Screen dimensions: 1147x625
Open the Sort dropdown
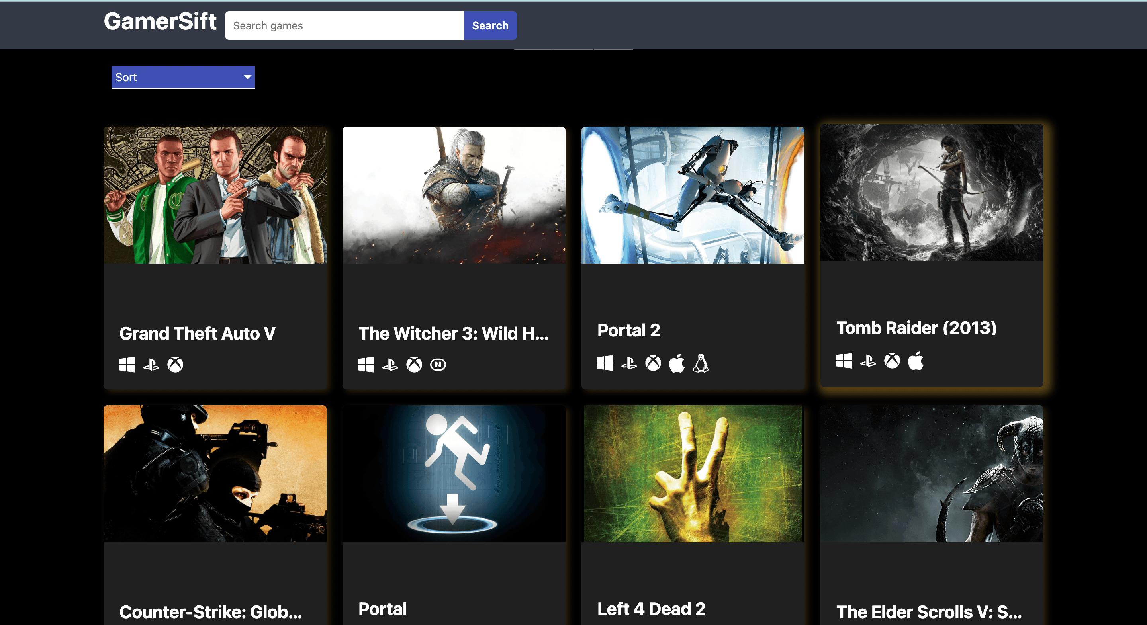(x=183, y=78)
